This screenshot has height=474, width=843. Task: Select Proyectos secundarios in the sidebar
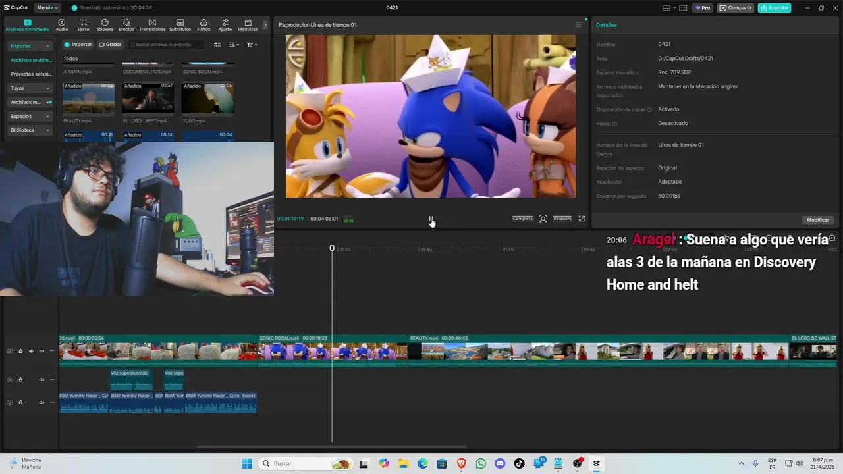click(x=31, y=74)
